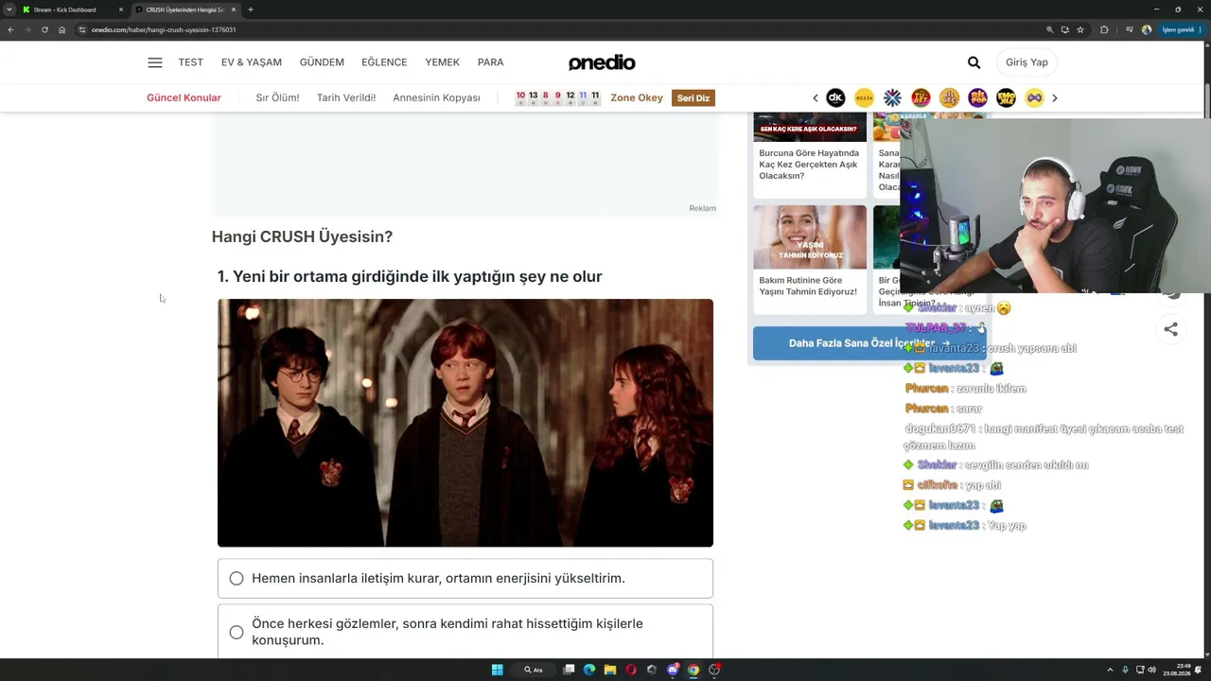Image resolution: width=1211 pixels, height=681 pixels.
Task: Open the Güncel Konular link
Action: [184, 97]
